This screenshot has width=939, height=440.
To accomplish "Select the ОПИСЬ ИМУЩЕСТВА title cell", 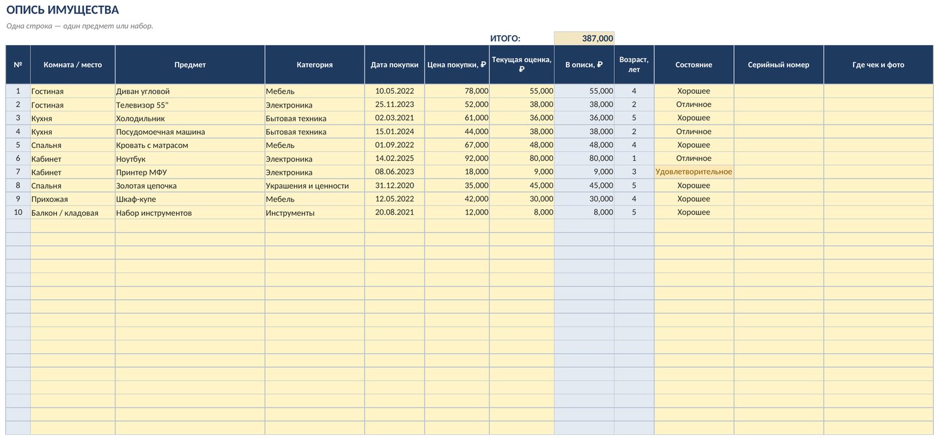I will (x=63, y=10).
